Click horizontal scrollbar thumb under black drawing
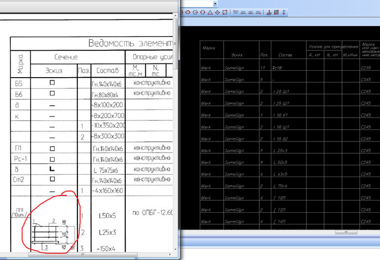Viewport: 380px width, 260px height. click(346, 232)
